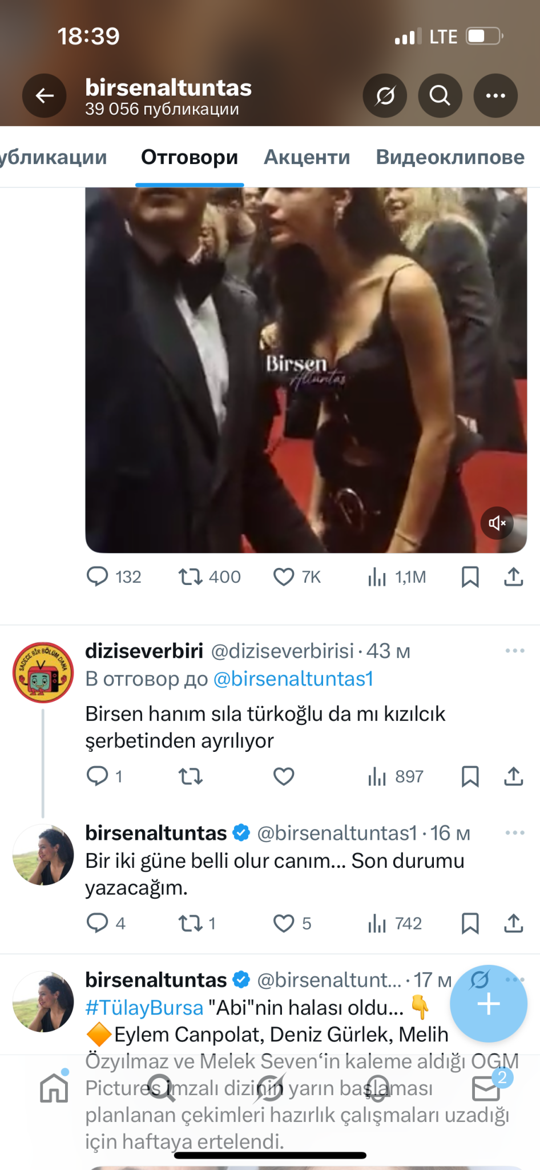
Task: Open profile header three-dot menu
Action: [x=495, y=95]
